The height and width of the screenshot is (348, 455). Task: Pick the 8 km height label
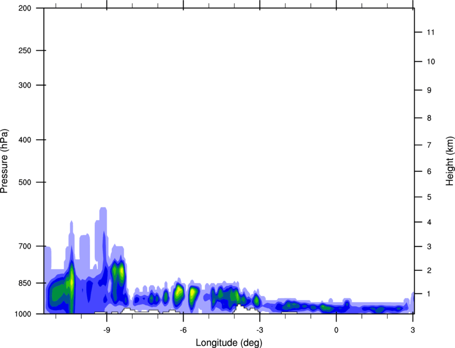(429, 118)
